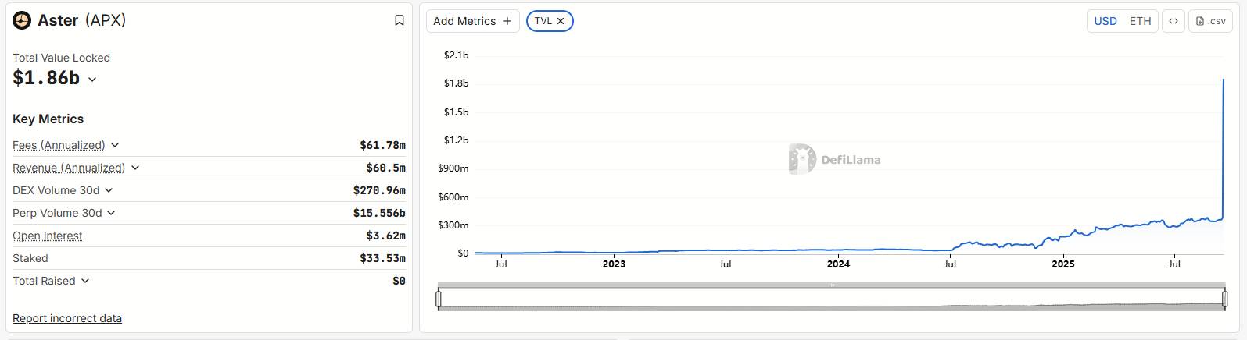The image size is (1247, 340).
Task: Switch chart denomination to ETH
Action: click(x=1140, y=21)
